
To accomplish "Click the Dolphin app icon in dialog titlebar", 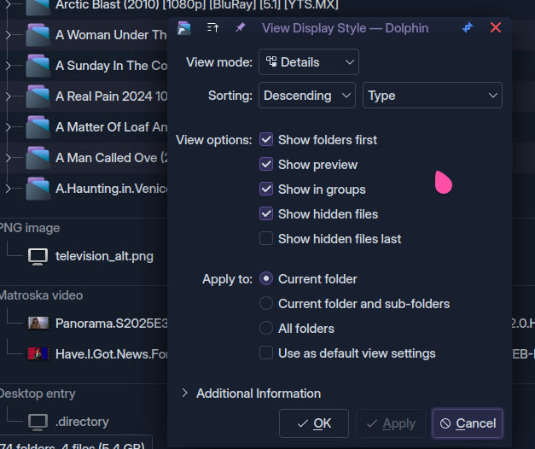I will 183,28.
